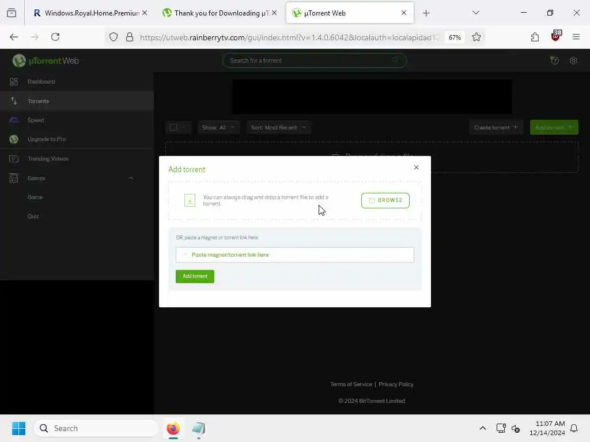The width and height of the screenshot is (590, 442).
Task: Click the Firefox View icon
Action: (12, 13)
